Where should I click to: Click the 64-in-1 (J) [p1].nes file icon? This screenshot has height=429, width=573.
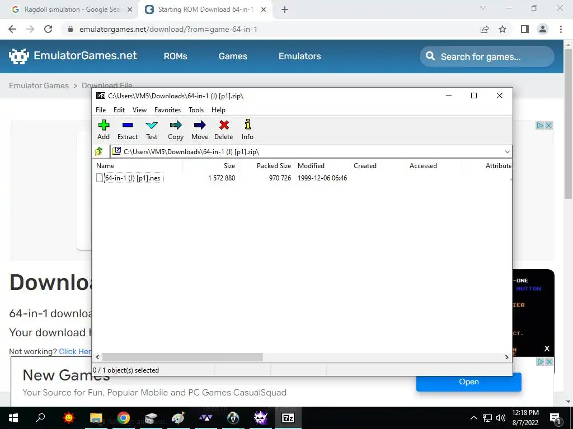100,178
